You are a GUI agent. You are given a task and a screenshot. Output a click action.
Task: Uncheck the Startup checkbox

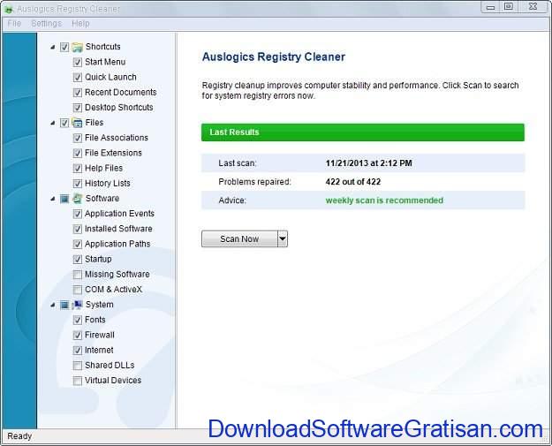point(78,259)
